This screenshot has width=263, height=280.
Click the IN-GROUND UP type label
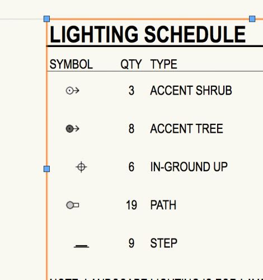(x=189, y=167)
